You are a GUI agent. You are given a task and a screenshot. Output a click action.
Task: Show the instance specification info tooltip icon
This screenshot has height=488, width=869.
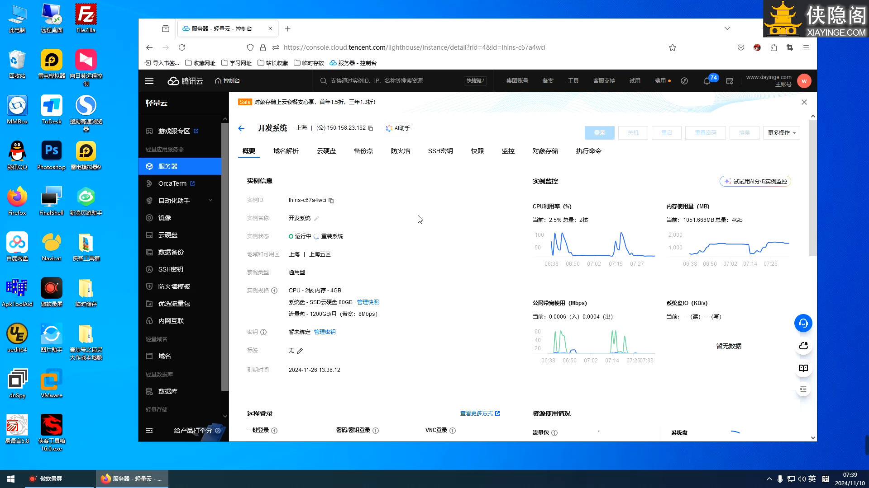point(274,291)
